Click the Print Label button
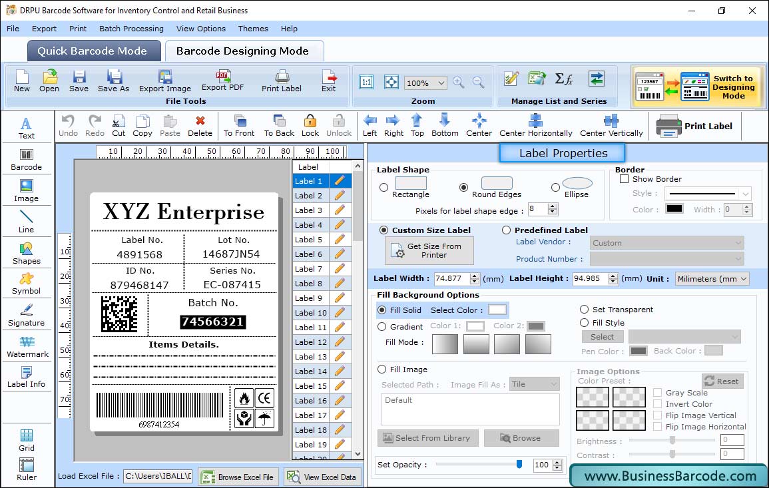This screenshot has height=488, width=769. [695, 126]
